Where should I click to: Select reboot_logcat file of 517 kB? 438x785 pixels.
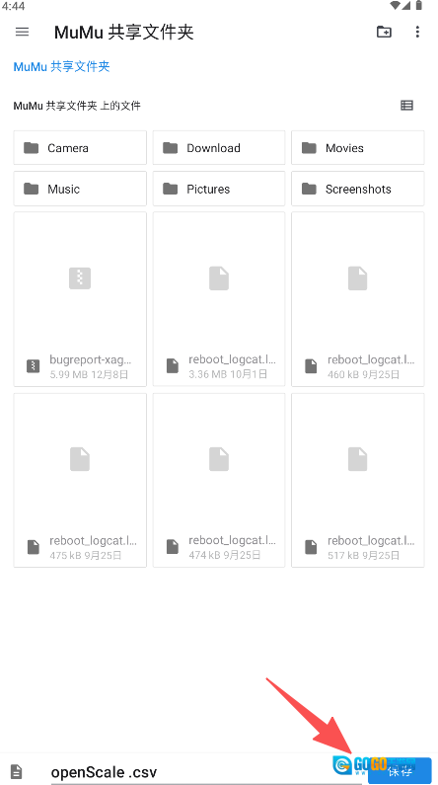pyautogui.click(x=358, y=480)
